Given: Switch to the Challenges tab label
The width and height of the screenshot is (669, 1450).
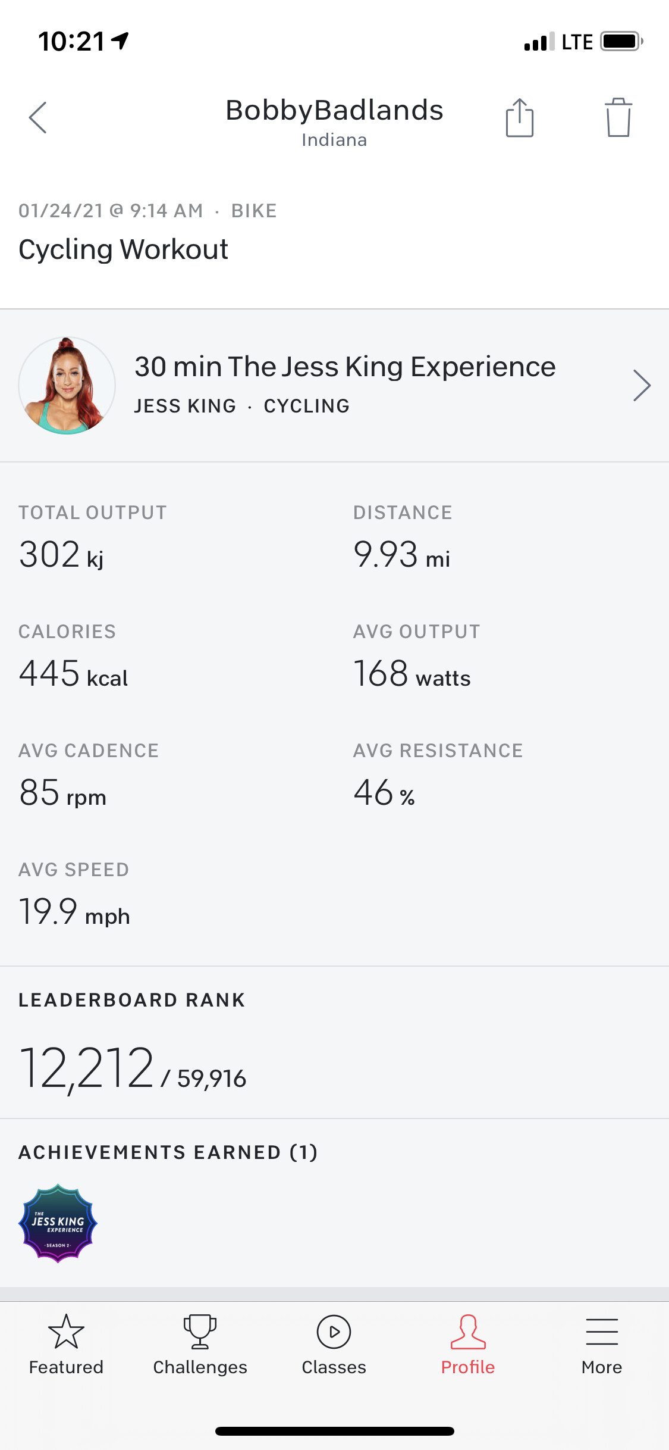Looking at the screenshot, I should tap(200, 1367).
